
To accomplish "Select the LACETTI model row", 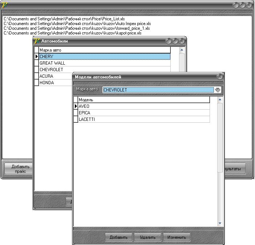I will 144,119.
